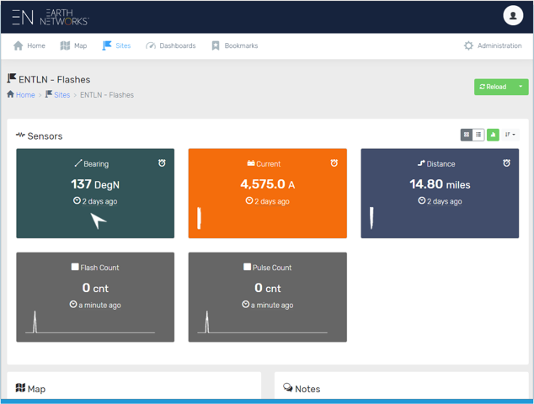This screenshot has height=404, width=534.
Task: Click the home icon in breadcrumb
Action: click(x=10, y=95)
